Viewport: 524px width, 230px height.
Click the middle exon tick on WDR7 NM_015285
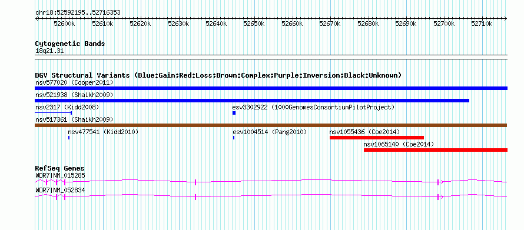(x=195, y=182)
